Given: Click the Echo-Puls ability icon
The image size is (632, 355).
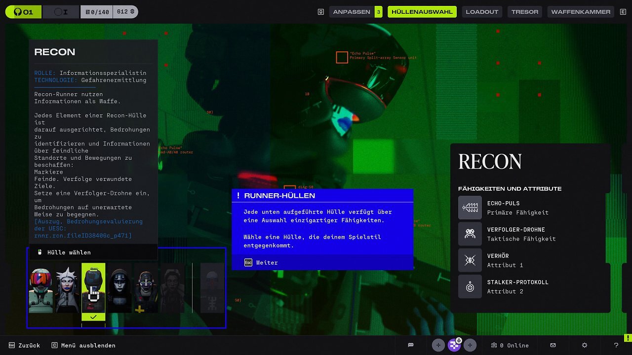Looking at the screenshot, I should pos(470,208).
